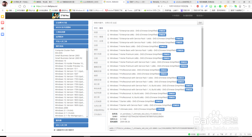Open the orange shield security icon

225,6
